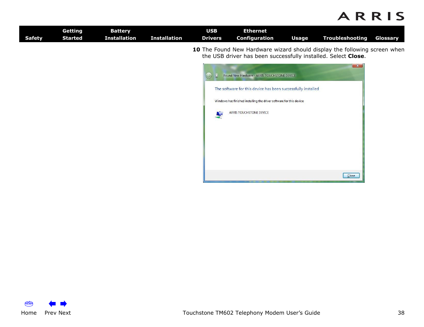Click the wizard back arrow icon
Viewport: 424px width, 327px height.
[209, 75]
